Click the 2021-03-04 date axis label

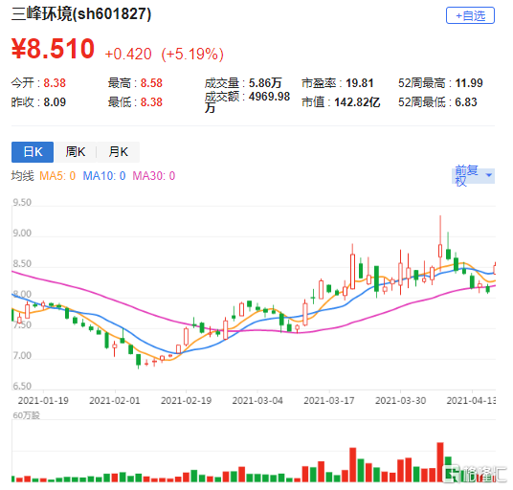tap(257, 401)
